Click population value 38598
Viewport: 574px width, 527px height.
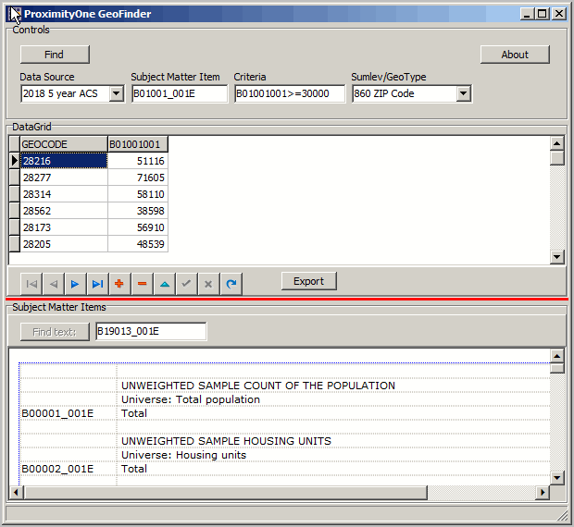138,211
